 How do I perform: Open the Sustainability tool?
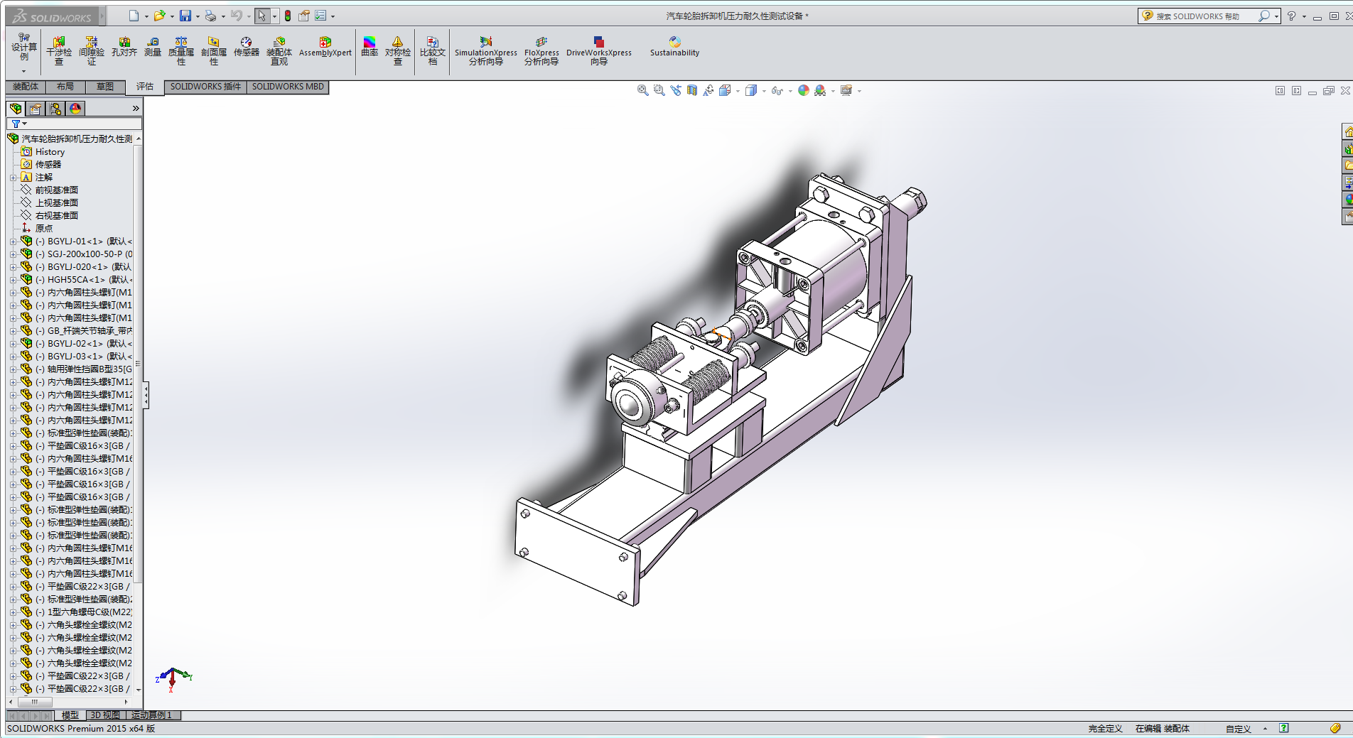(674, 48)
